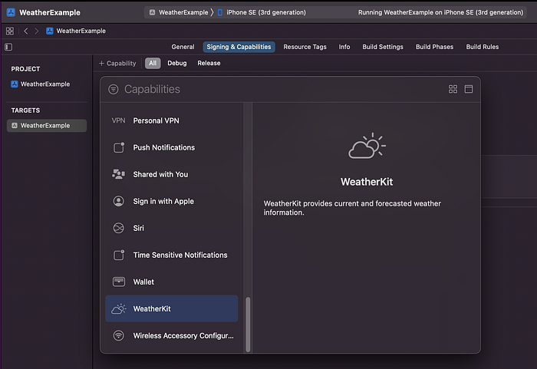Select Push Notifications capability
Viewport: 537px width, 369px height.
coord(171,147)
